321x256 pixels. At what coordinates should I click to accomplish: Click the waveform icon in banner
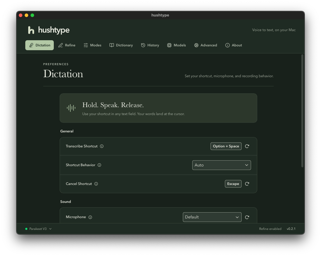coord(71,108)
